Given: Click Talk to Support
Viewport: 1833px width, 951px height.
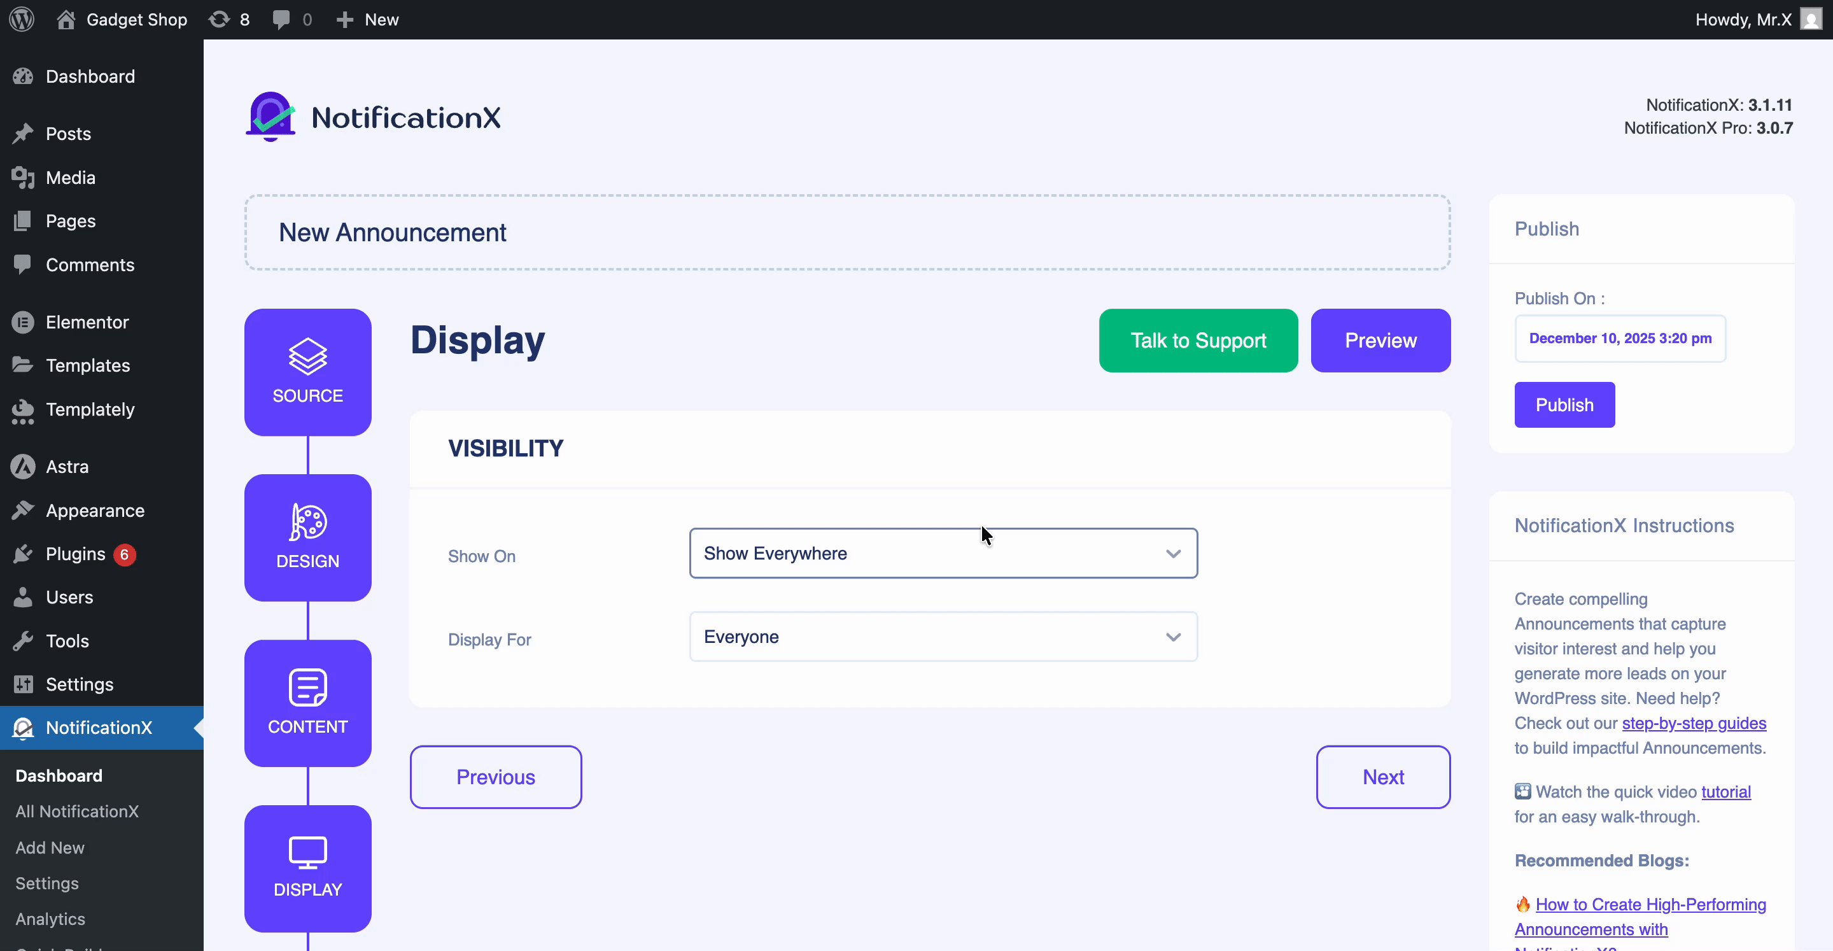Looking at the screenshot, I should tap(1198, 341).
